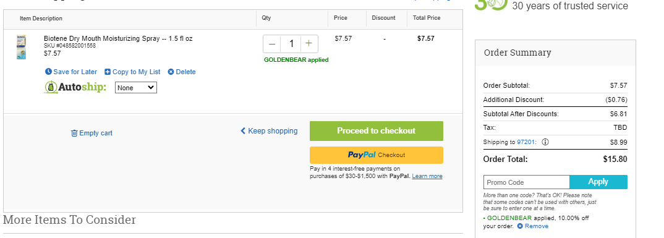This screenshot has width=664, height=238.
Task: Open Biotene Dry Mouth Spray product thumbnail
Action: tap(21, 47)
